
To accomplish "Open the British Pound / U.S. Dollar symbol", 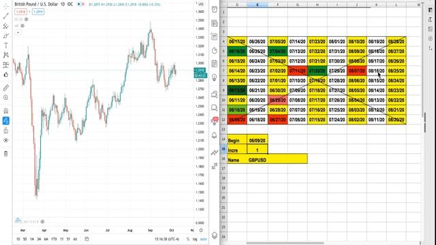I will pos(35,4).
